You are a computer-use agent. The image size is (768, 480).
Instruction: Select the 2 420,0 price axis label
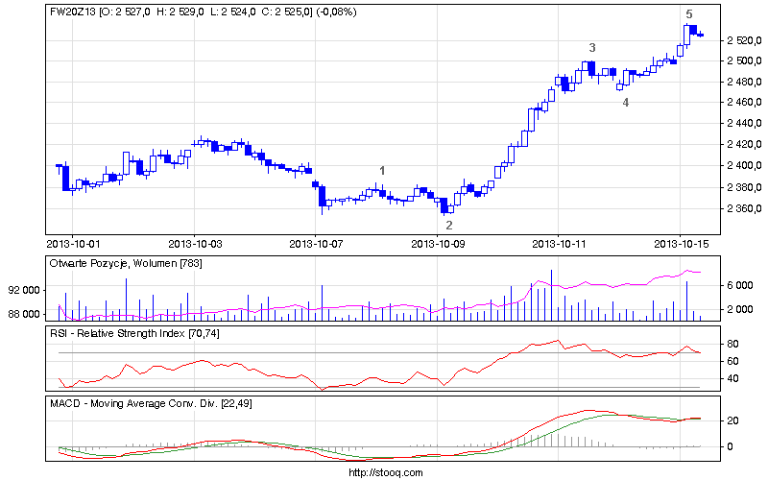(745, 145)
